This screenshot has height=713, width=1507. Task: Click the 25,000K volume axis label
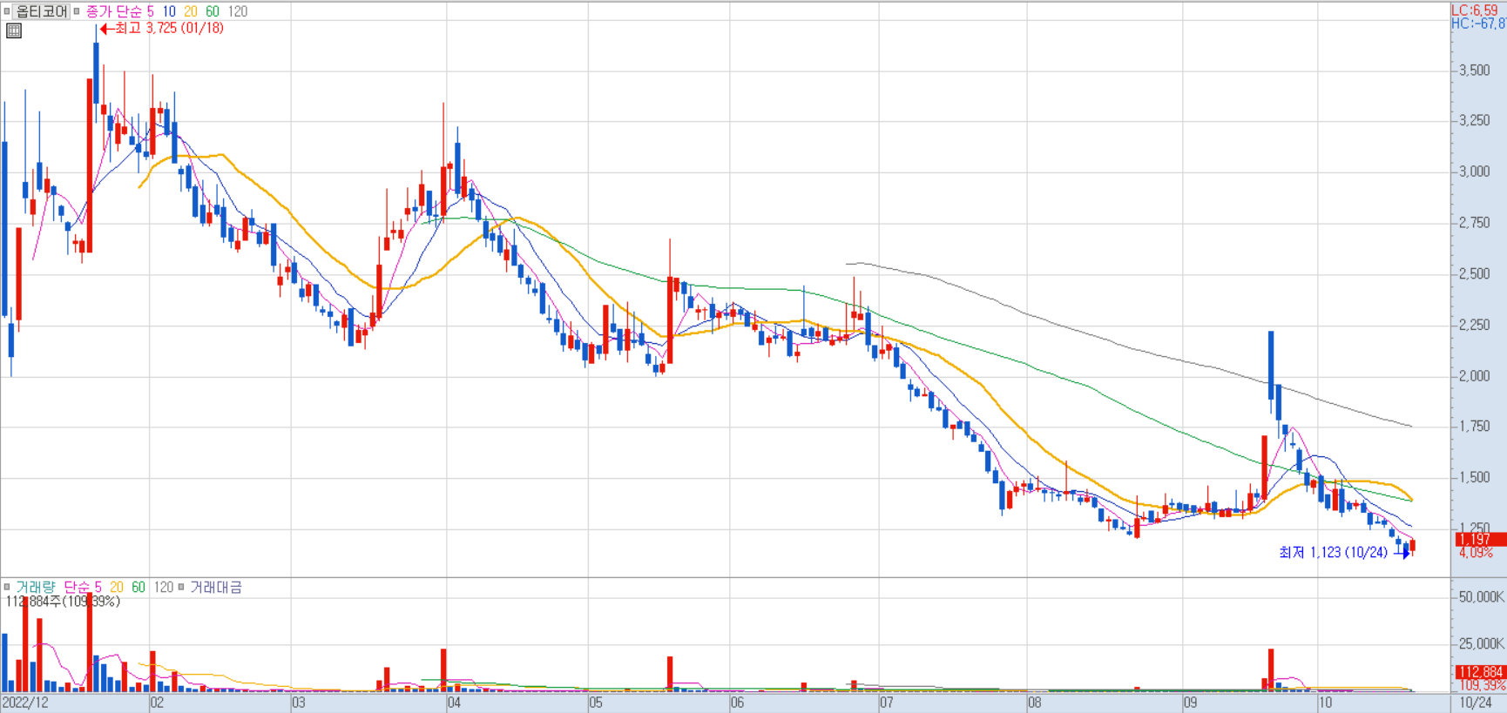click(x=1481, y=644)
